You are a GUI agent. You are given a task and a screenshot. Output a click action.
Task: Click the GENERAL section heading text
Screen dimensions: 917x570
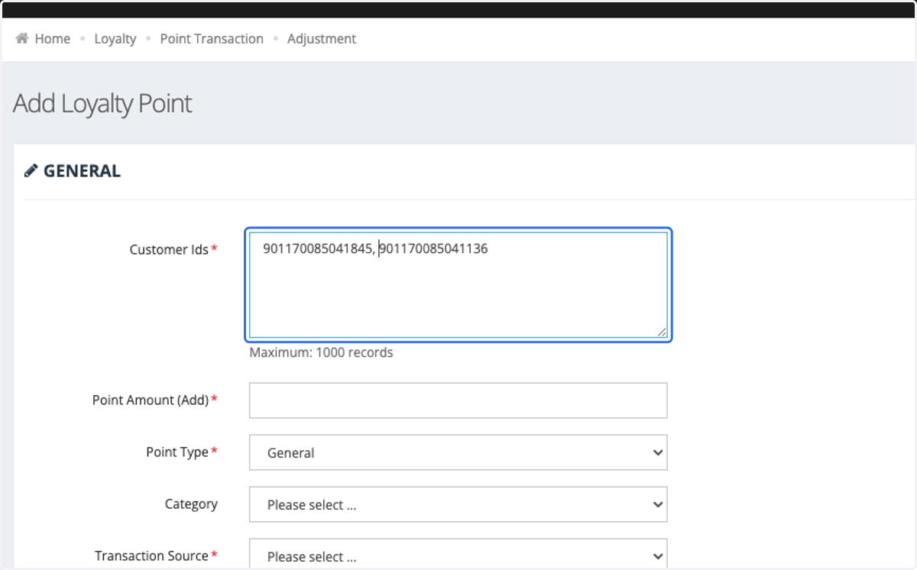82,170
